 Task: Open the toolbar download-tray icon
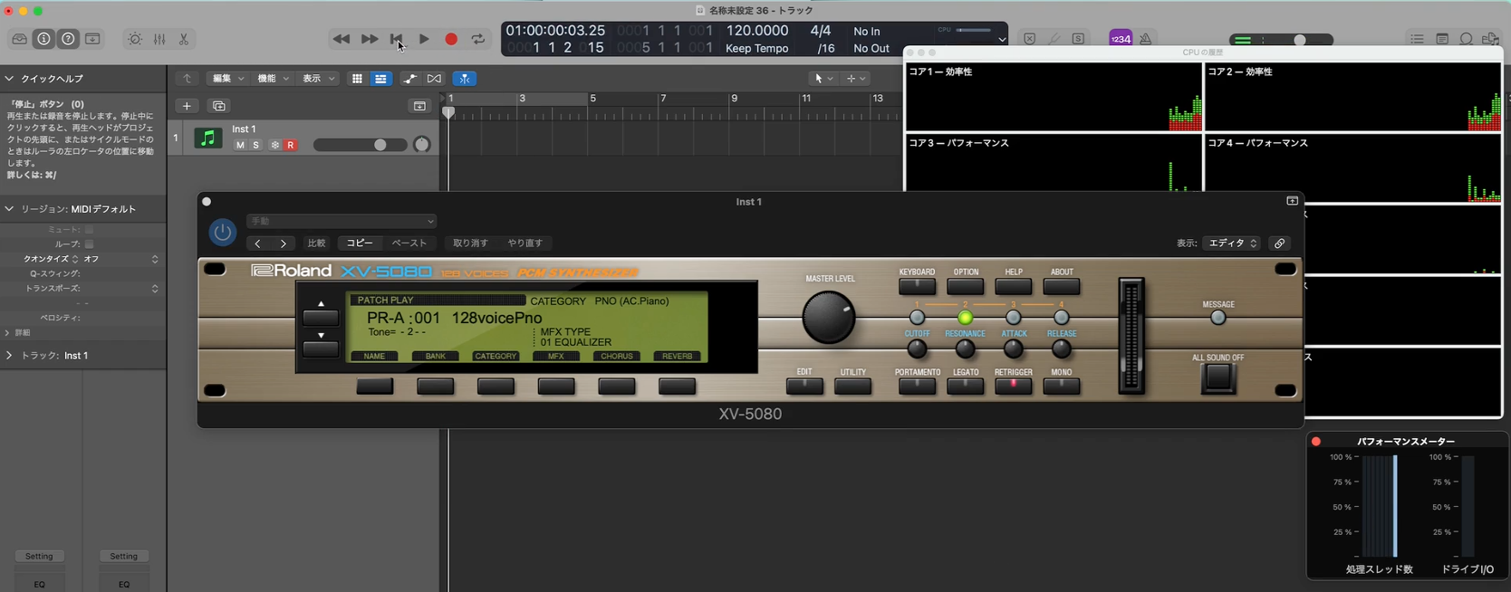point(92,39)
